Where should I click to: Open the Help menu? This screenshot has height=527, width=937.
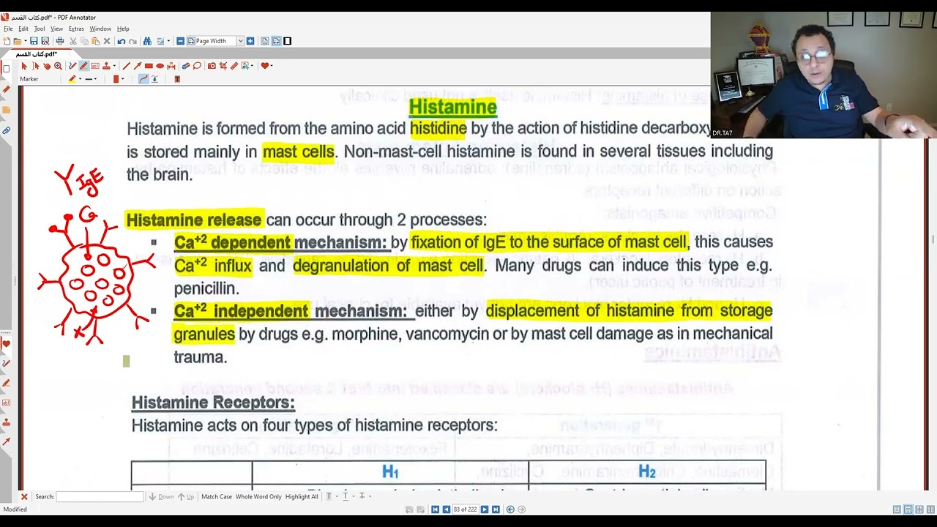click(123, 29)
